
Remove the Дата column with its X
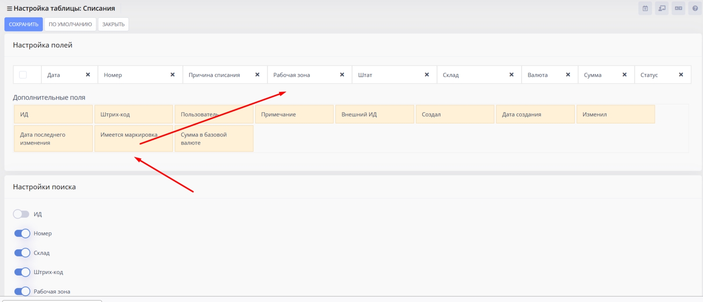point(88,75)
